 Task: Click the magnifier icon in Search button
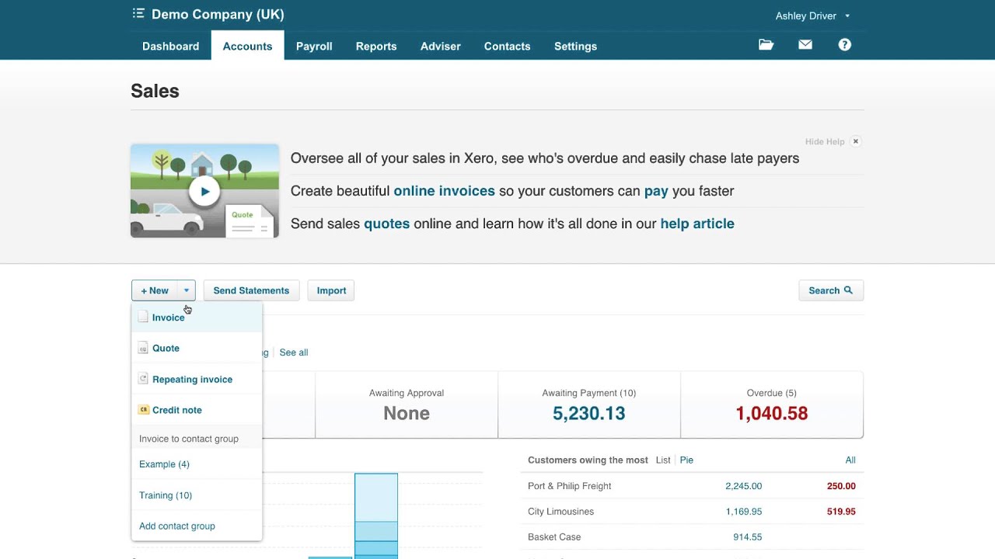click(x=848, y=290)
